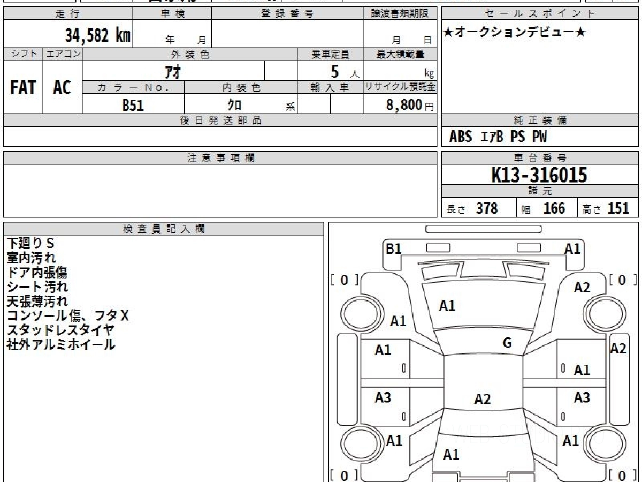Click the リサイクル預託金 header

click(x=400, y=87)
